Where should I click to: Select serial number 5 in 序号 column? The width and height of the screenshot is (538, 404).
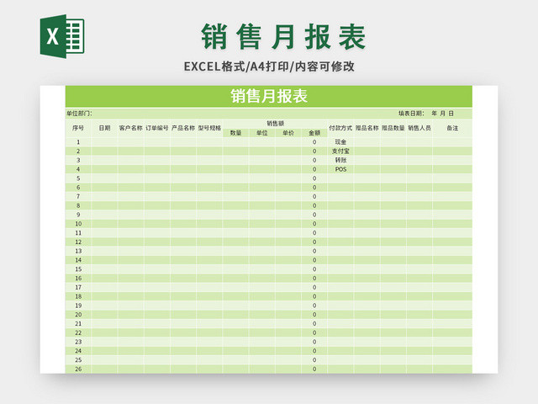click(78, 178)
